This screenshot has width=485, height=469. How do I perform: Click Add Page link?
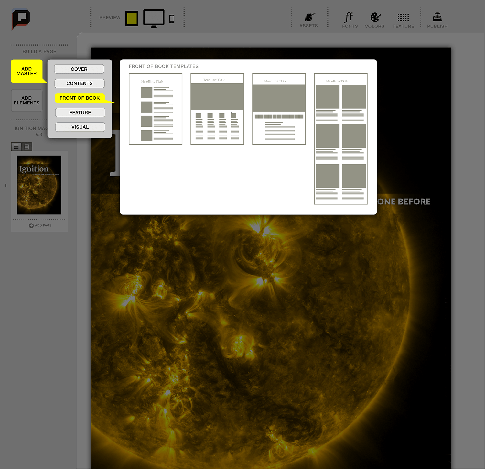click(x=40, y=225)
